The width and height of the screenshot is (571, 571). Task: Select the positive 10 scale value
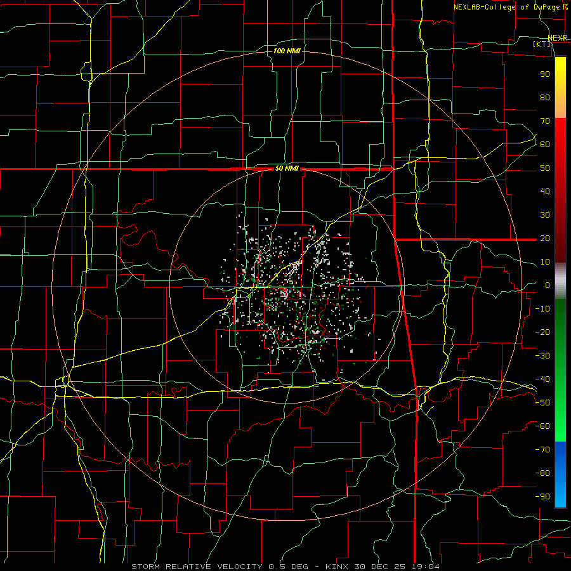[545, 262]
